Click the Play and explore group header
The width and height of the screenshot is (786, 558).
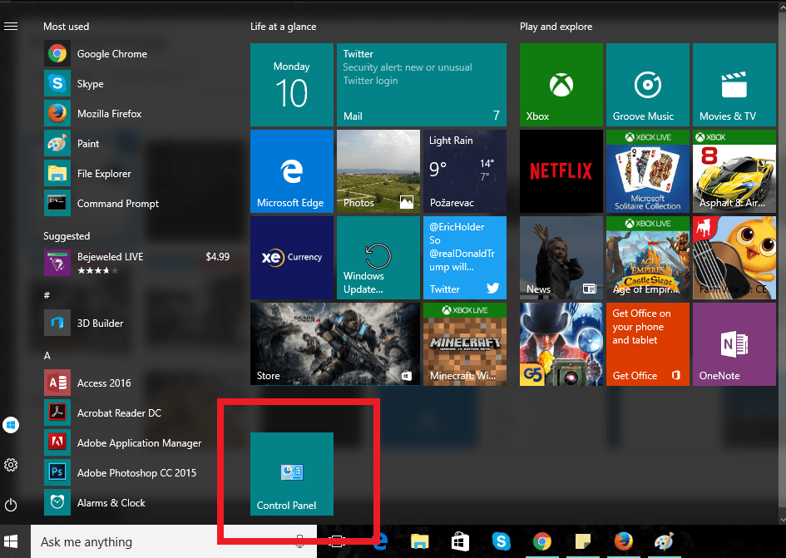pyautogui.click(x=556, y=27)
